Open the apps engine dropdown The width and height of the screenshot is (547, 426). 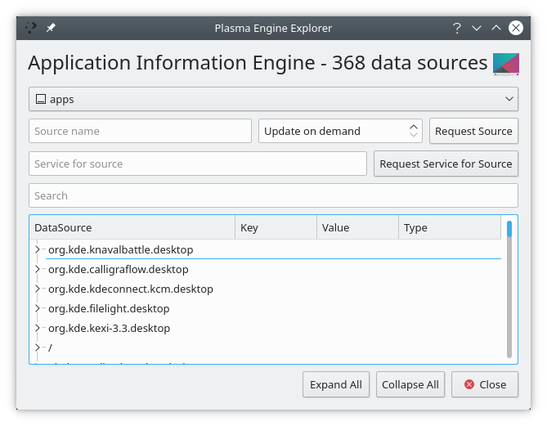[273, 99]
